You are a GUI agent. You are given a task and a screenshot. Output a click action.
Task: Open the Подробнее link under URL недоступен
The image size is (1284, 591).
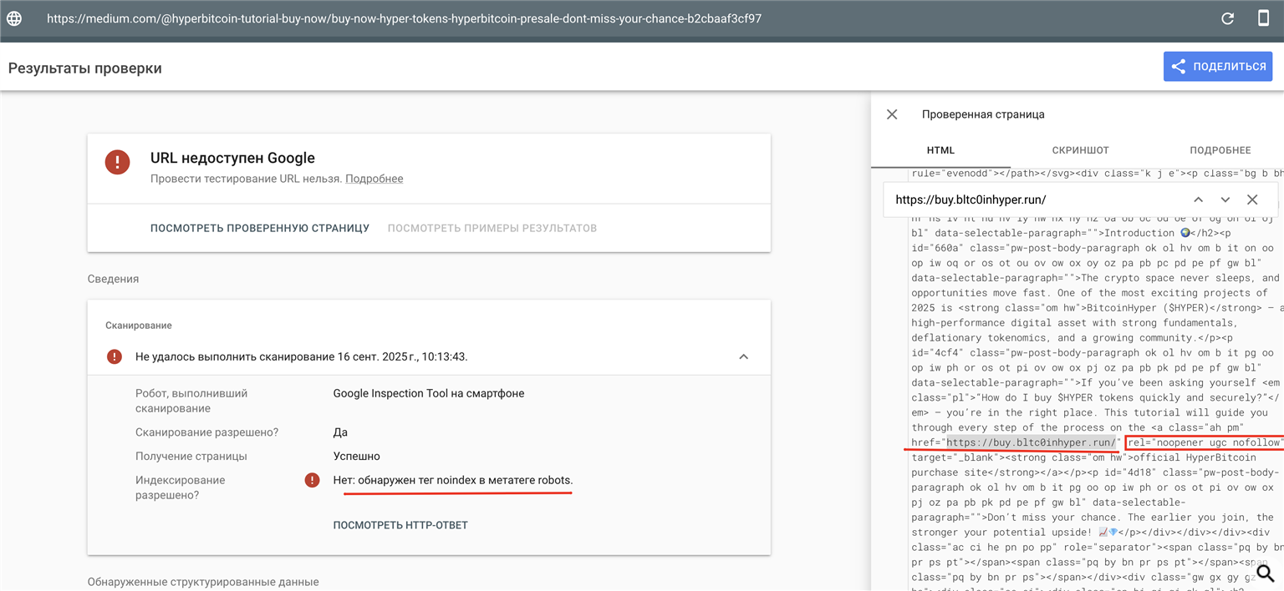[x=374, y=179]
